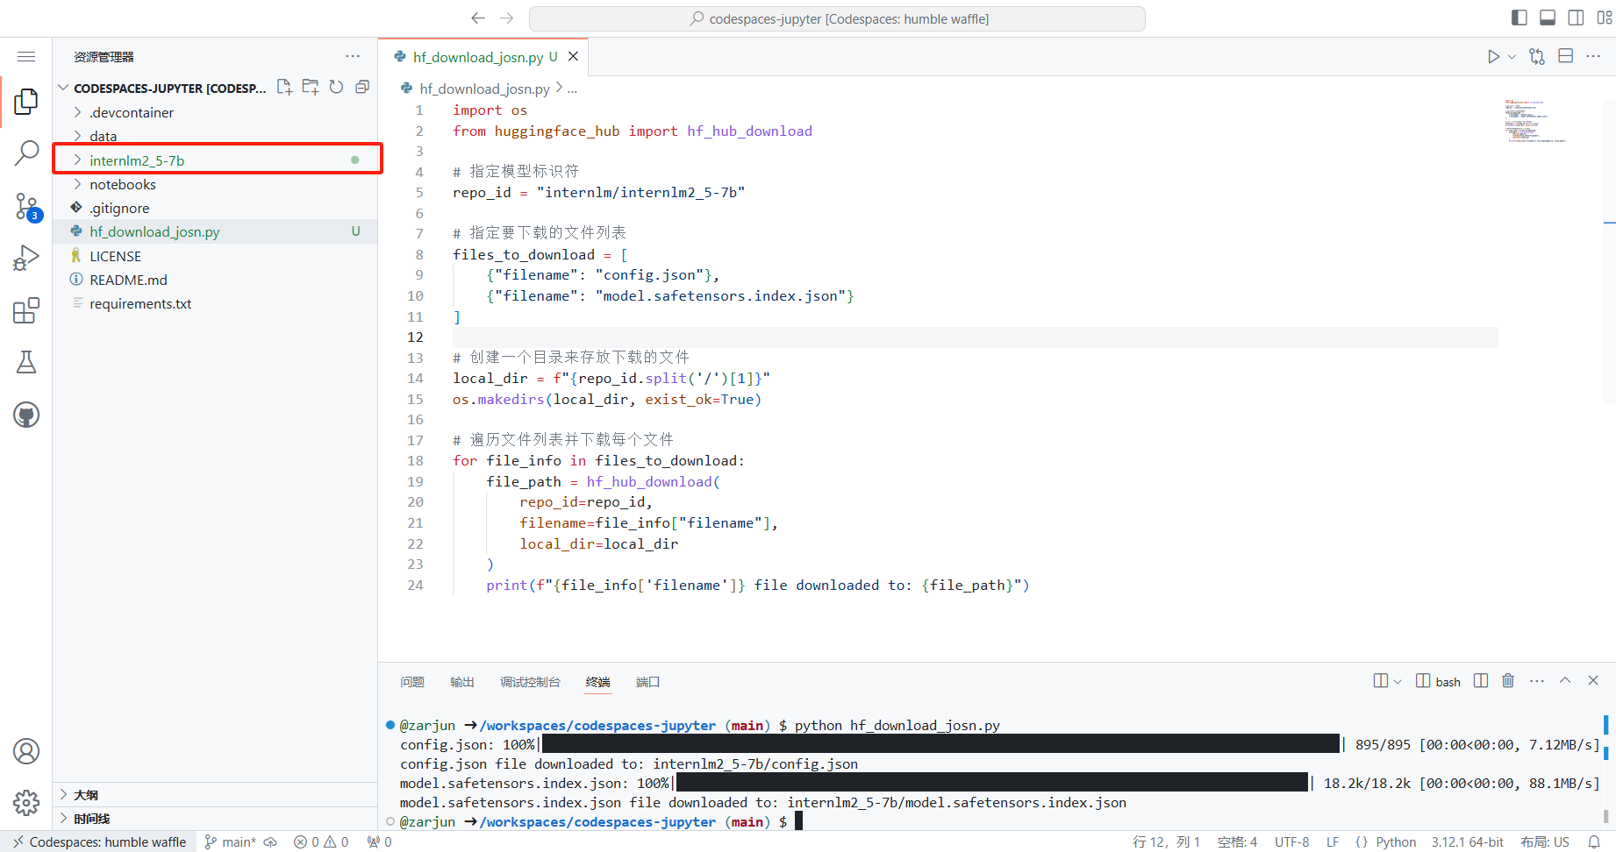
Task: Switch to the 端口 ports tab
Action: click(647, 682)
